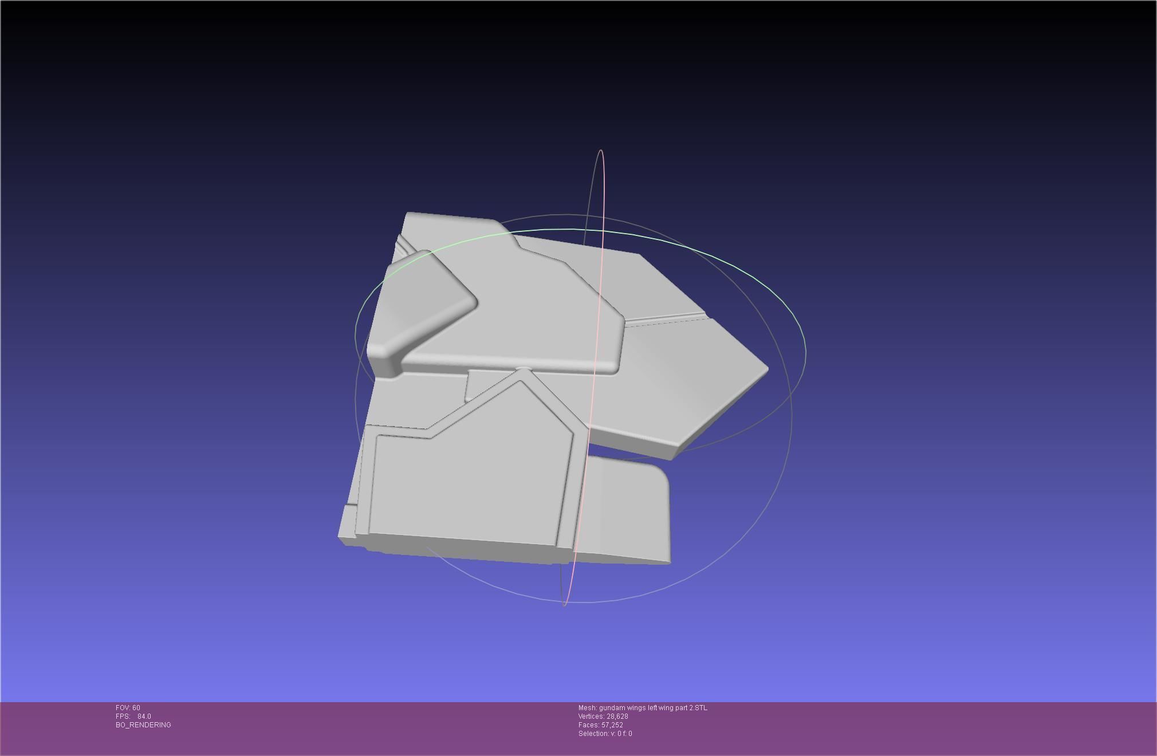Click the Vertices: 28,628 text
Viewport: 1157px width, 756px height.
(x=603, y=716)
